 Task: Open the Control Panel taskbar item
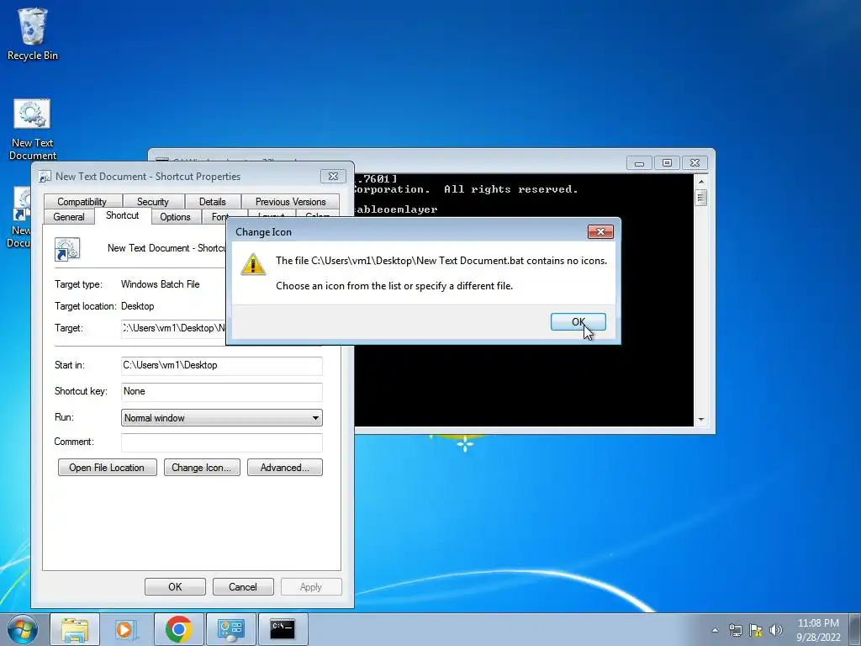(x=230, y=629)
